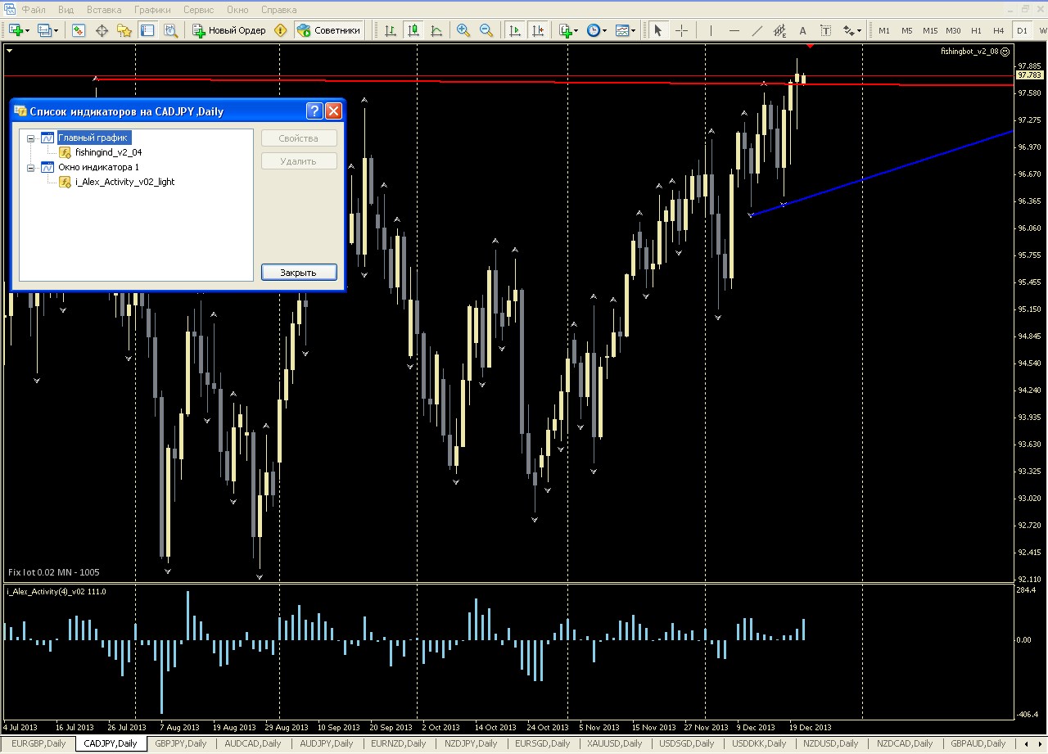The width and height of the screenshot is (1048, 754).
Task: Open the Arrows tool dropdown arrow
Action: click(x=859, y=31)
